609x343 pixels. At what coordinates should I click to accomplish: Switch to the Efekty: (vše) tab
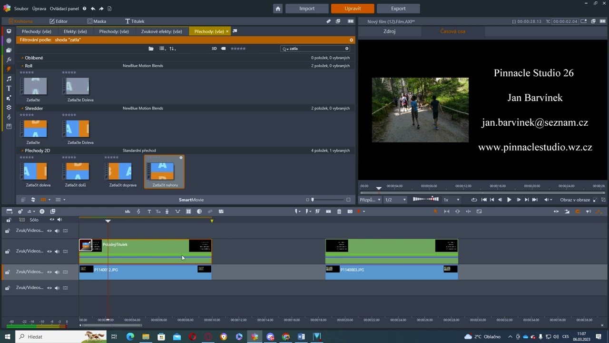[x=75, y=31]
